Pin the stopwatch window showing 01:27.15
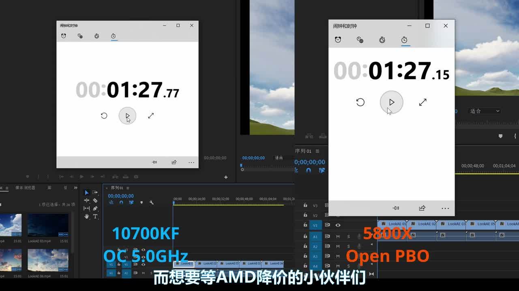 (396, 208)
